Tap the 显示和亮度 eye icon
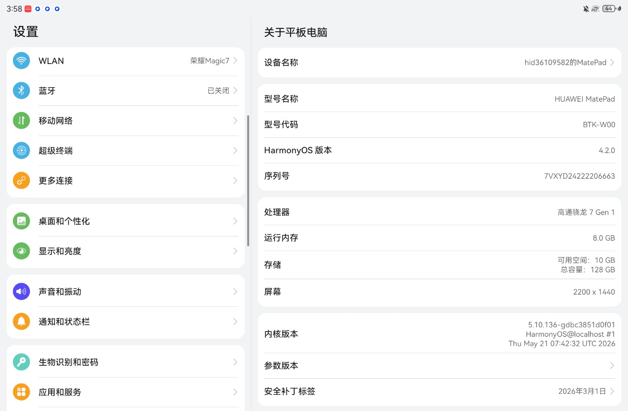The height and width of the screenshot is (411, 628). tap(21, 251)
